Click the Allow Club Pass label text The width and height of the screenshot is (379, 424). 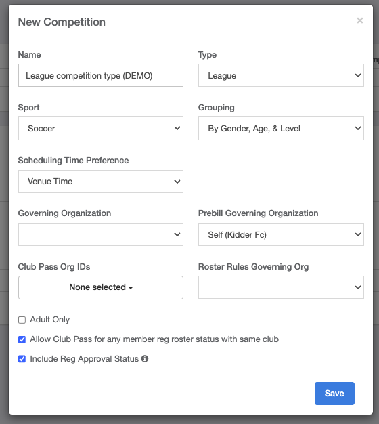pyautogui.click(x=154, y=339)
